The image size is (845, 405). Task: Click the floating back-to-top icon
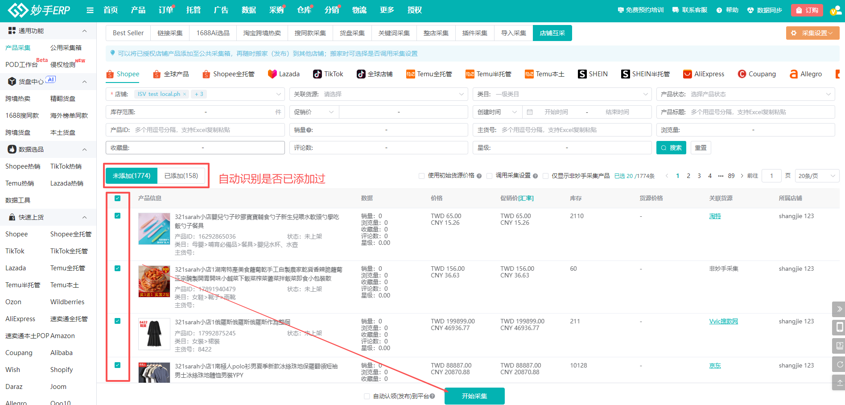click(839, 382)
